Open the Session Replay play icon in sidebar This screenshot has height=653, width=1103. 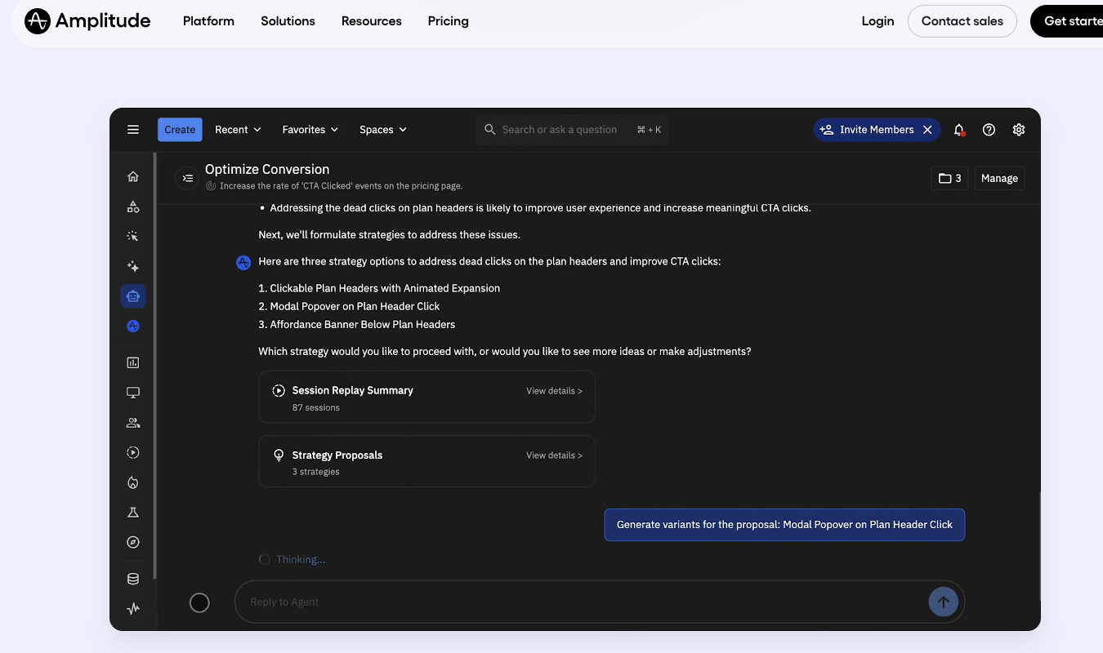click(x=133, y=451)
